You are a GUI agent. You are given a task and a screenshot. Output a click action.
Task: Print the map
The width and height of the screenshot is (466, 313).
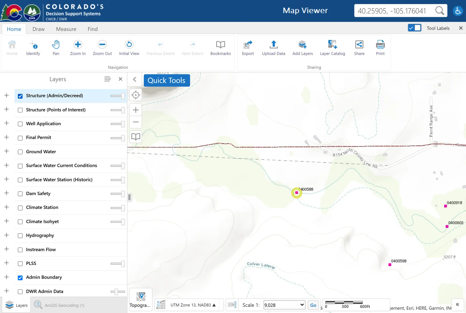click(380, 48)
